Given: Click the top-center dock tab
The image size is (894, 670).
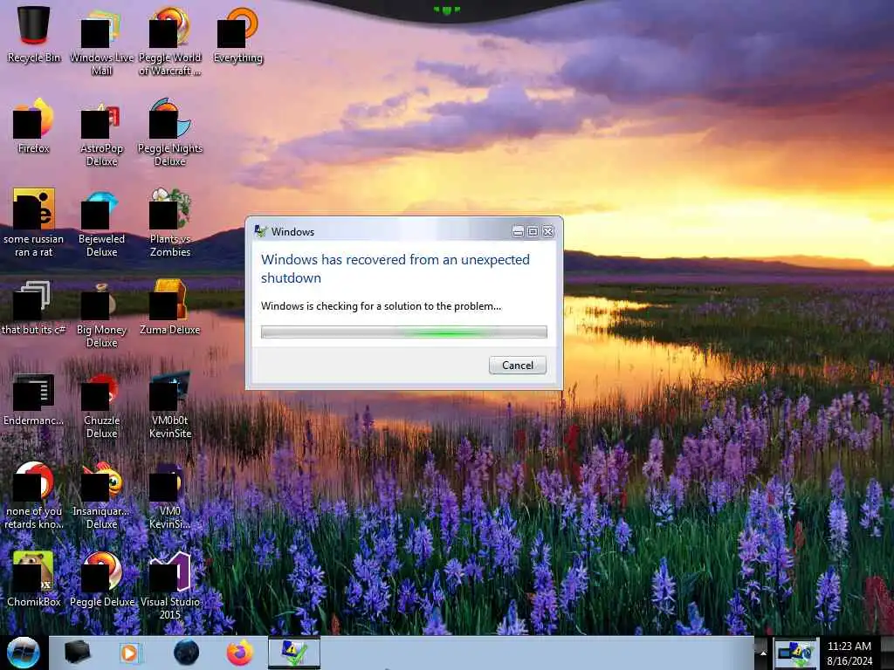Looking at the screenshot, I should pos(447,9).
